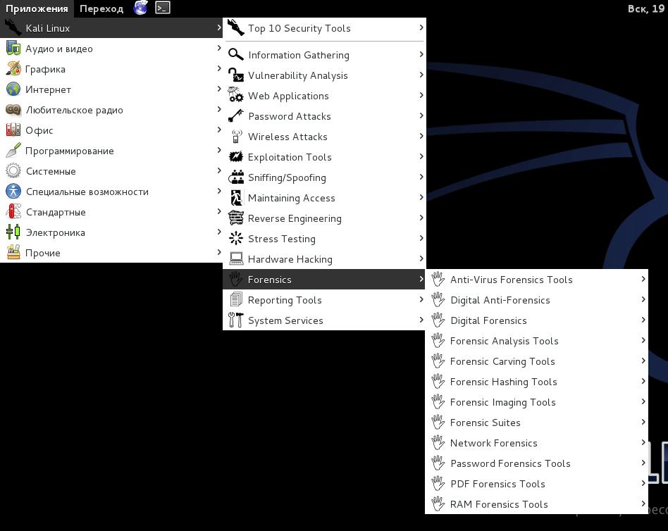This screenshot has height=531, width=668.
Task: Click the Maintaining Access exit-door icon
Action: click(235, 198)
